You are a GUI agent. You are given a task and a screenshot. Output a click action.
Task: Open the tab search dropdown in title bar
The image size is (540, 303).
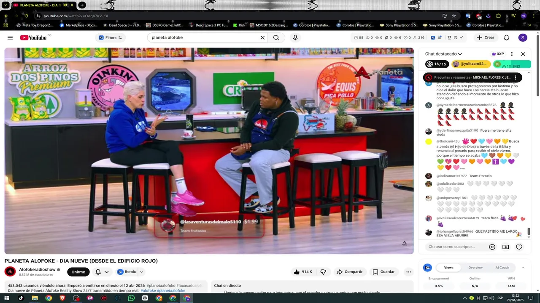5,5
